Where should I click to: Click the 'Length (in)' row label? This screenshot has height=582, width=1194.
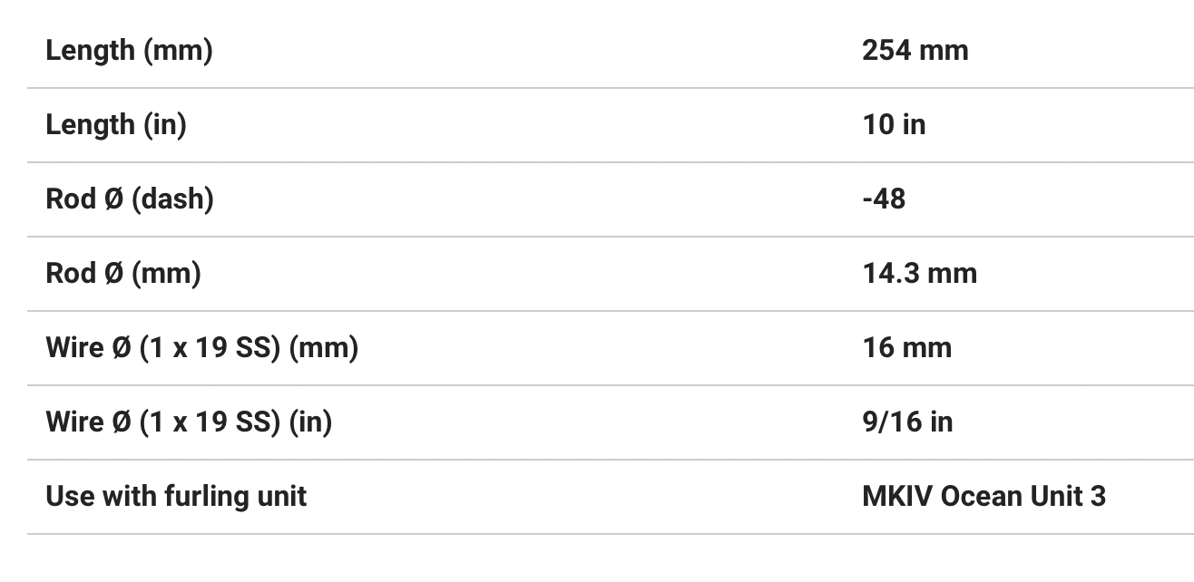(115, 124)
